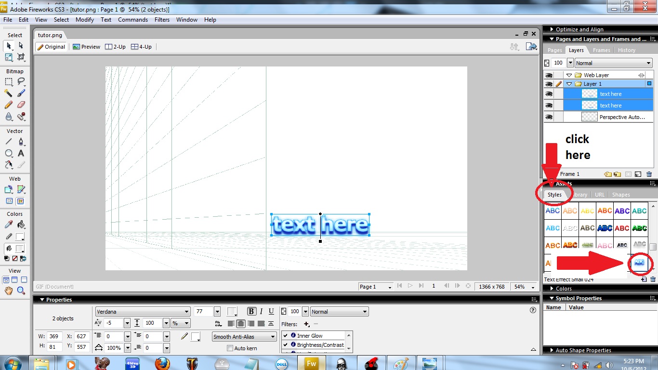Select the Crop tool
The image size is (658, 370).
tap(22, 56)
